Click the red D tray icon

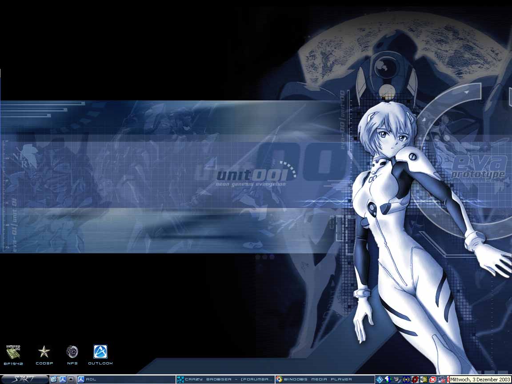point(415,380)
